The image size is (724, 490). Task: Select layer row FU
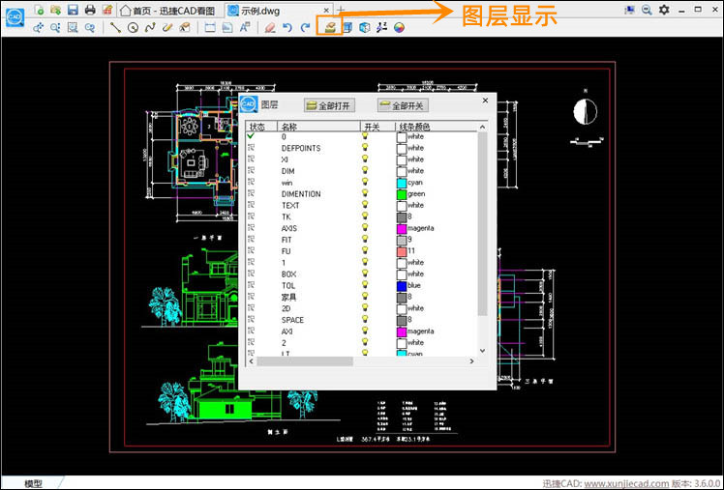click(x=362, y=250)
